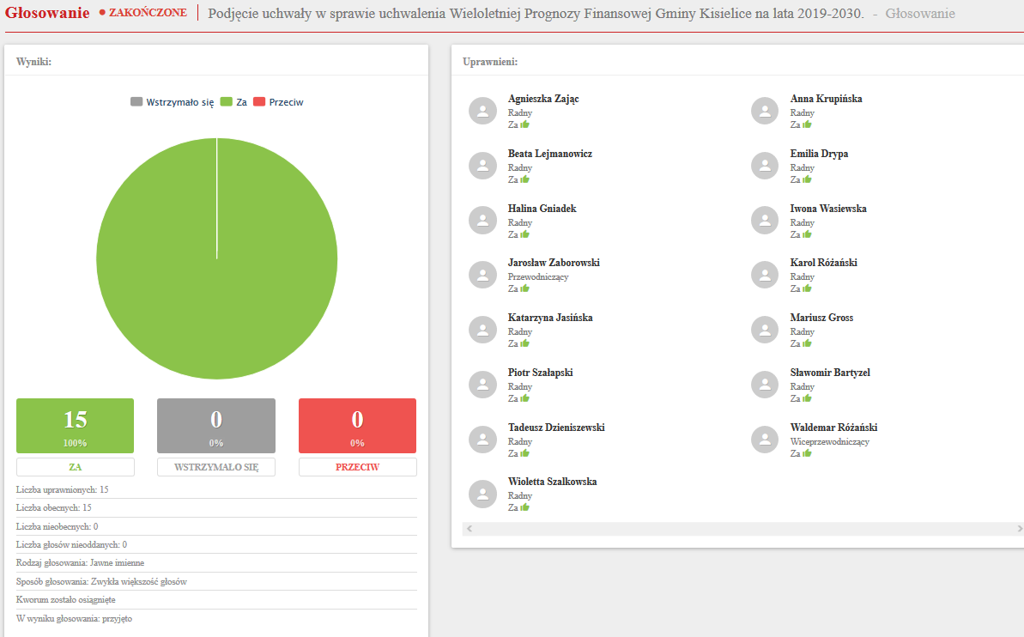The width and height of the screenshot is (1024, 637).
Task: Toggle the Wstrzymało się legend entry
Action: 172,102
